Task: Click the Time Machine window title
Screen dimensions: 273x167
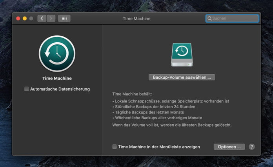Action: click(x=136, y=18)
